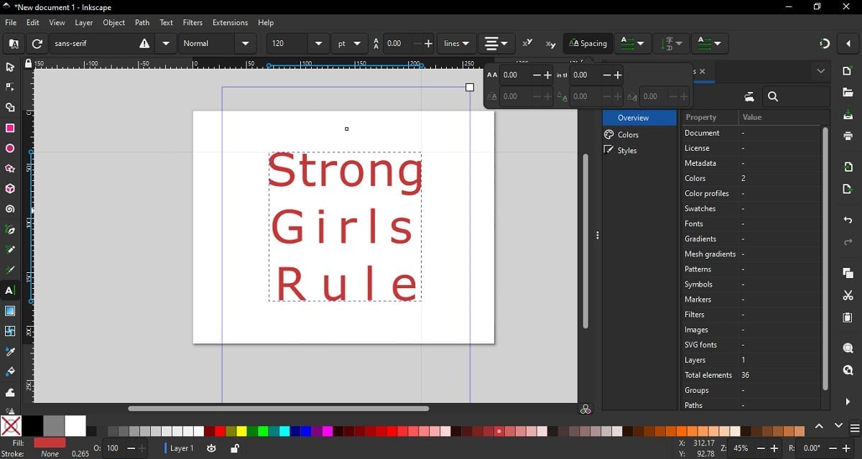Click the Cut scissors icon on right toolbar

pos(848,295)
